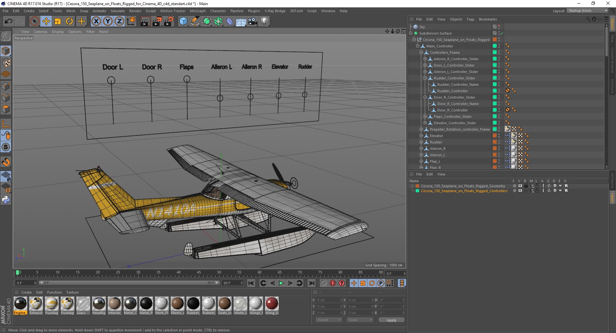The image size is (616, 333).
Task: Toggle parameter keyframe recording (P)
Action: (381, 283)
